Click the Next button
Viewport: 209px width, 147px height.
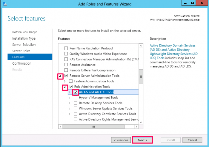tap(142, 140)
